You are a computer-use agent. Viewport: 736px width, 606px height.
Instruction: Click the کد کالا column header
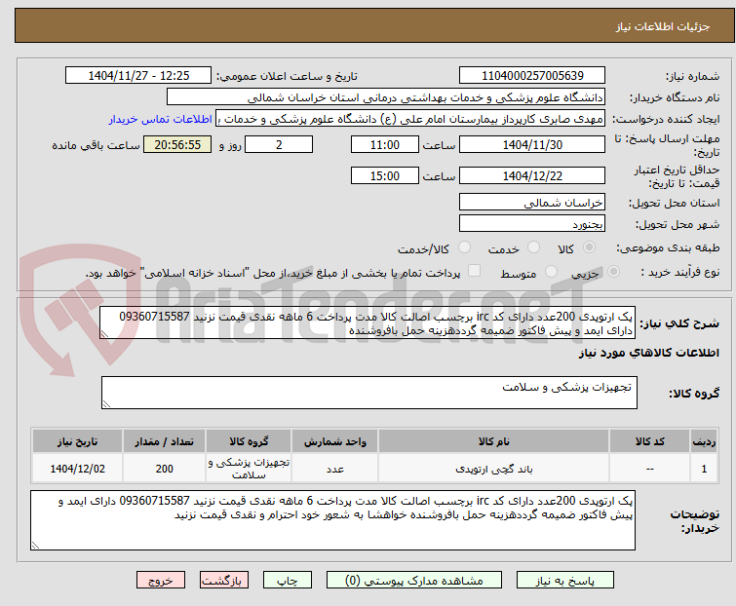coord(649,441)
